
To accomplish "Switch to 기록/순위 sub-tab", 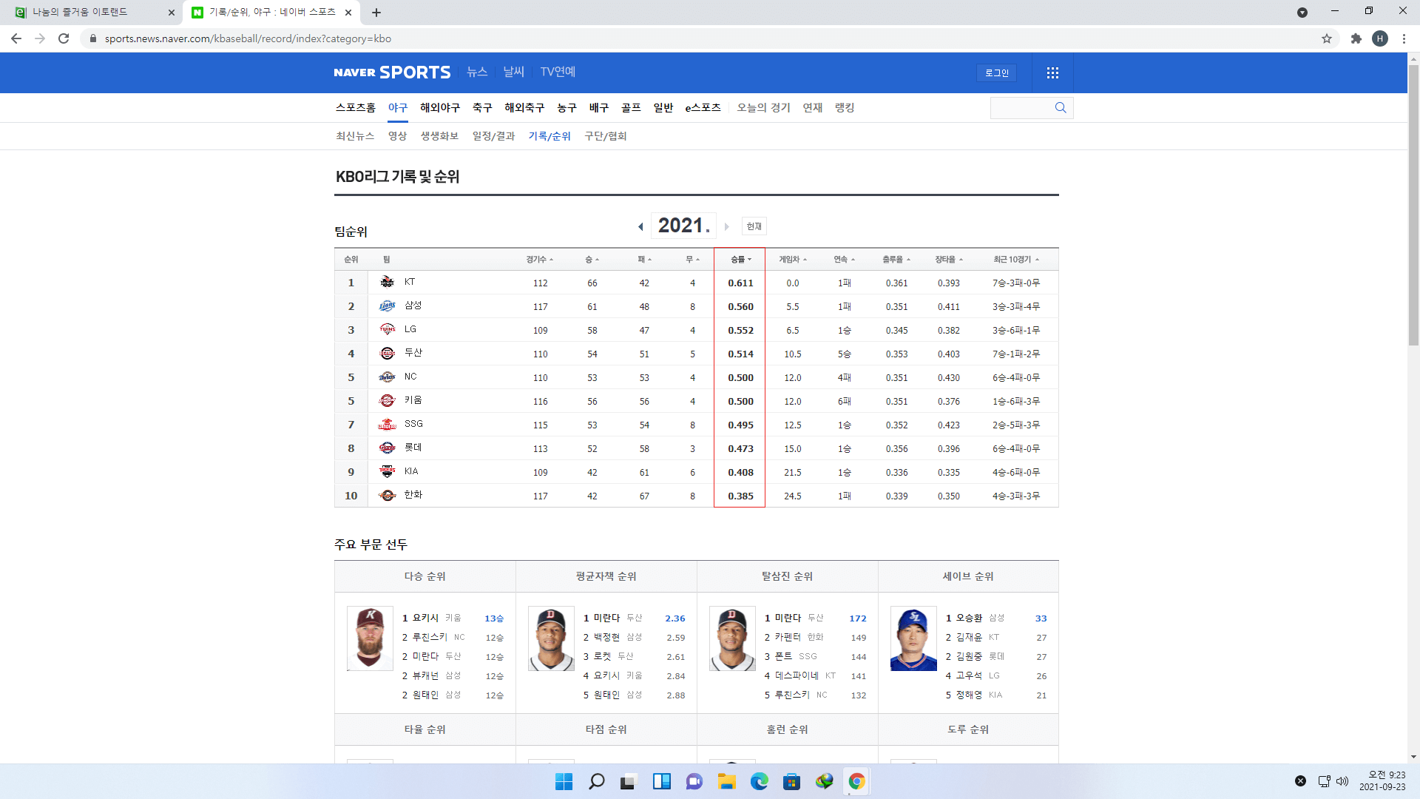I will tap(550, 136).
